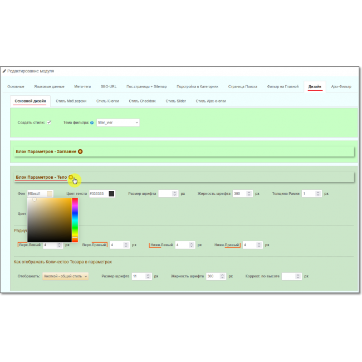This screenshot has width=362, height=362.
Task: Select the Мета-теги tab
Action: click(82, 87)
